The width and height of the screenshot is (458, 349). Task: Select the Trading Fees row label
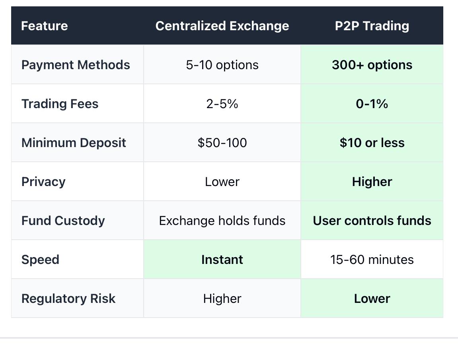pos(60,104)
